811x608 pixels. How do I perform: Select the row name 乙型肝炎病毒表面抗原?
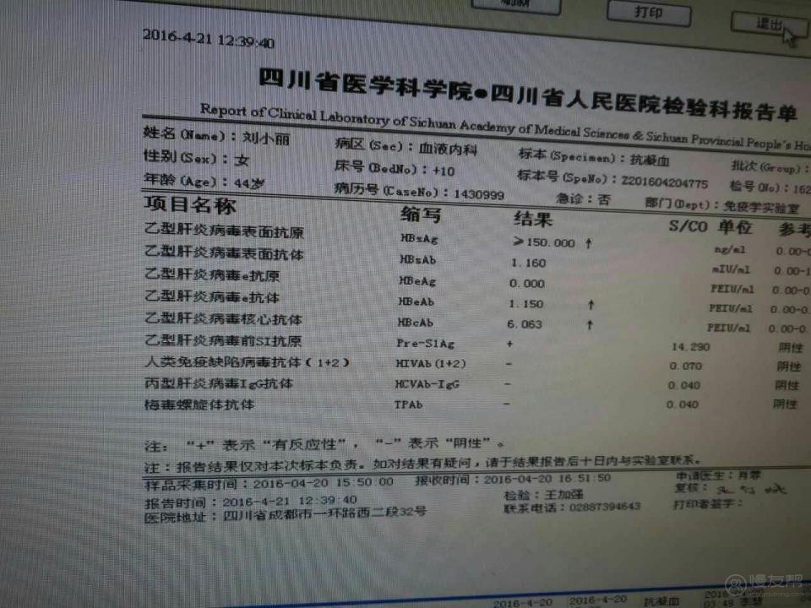(x=225, y=231)
